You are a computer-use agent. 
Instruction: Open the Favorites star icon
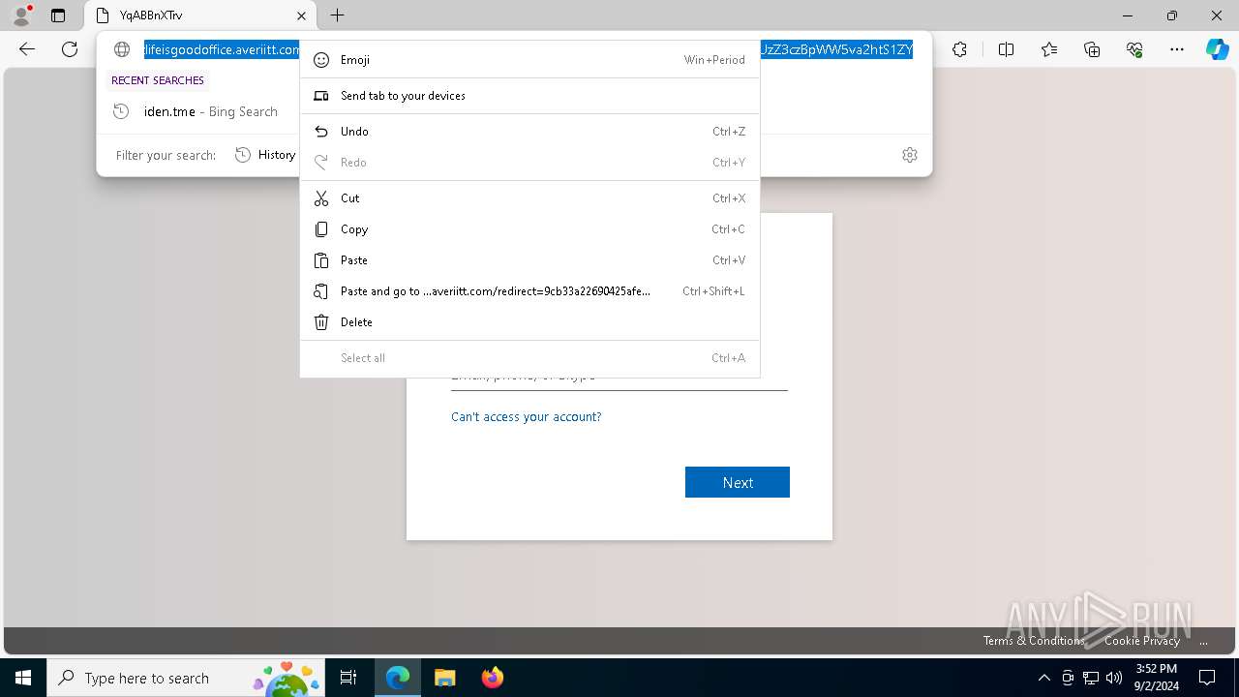[x=1049, y=49]
